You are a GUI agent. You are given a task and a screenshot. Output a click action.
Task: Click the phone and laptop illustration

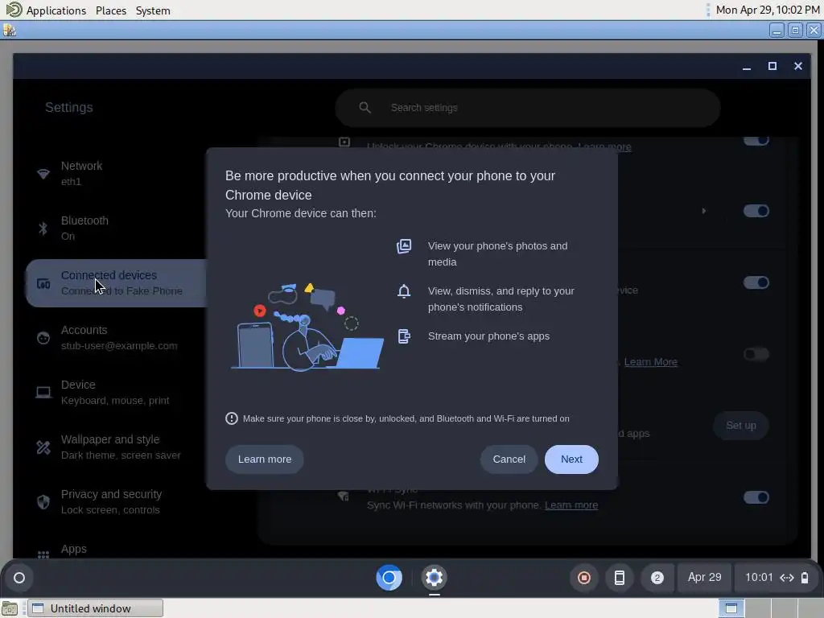click(307, 327)
